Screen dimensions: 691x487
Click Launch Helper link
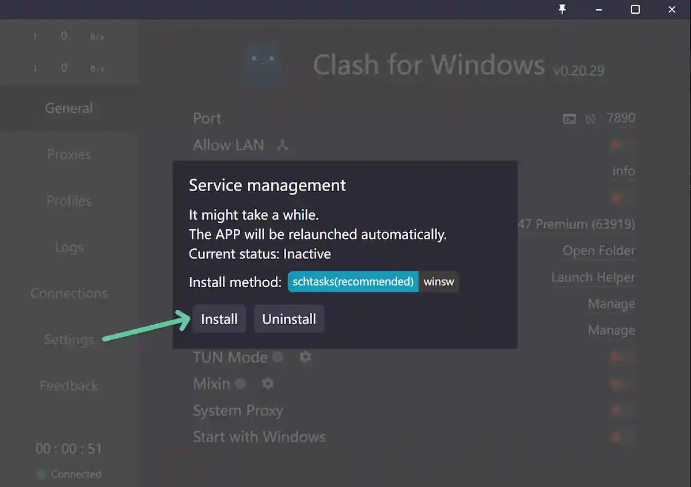[593, 277]
